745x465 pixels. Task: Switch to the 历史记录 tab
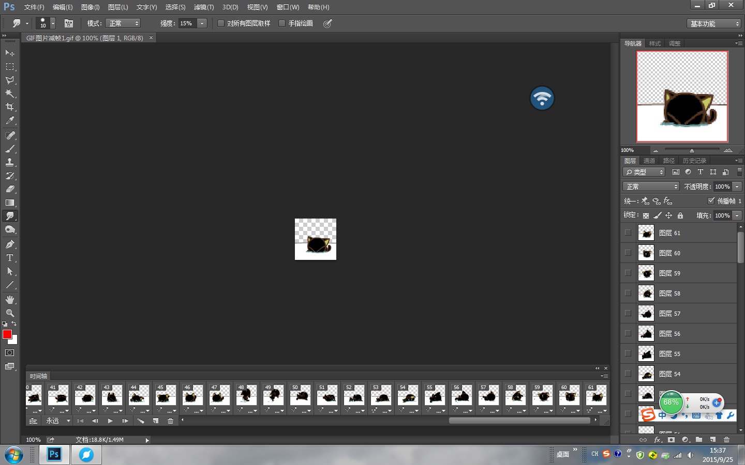694,161
